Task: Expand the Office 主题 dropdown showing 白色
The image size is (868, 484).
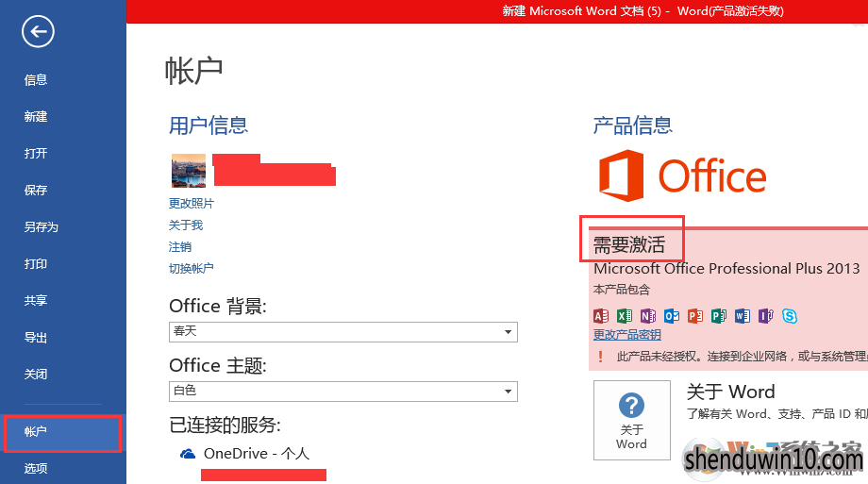Action: [343, 391]
